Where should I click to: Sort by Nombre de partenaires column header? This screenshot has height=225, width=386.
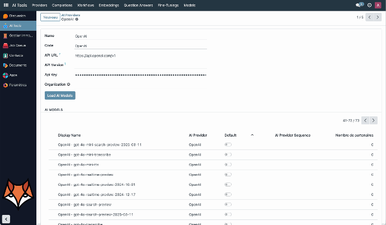point(354,135)
